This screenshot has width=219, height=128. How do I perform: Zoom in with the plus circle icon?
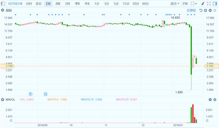pos(205,10)
